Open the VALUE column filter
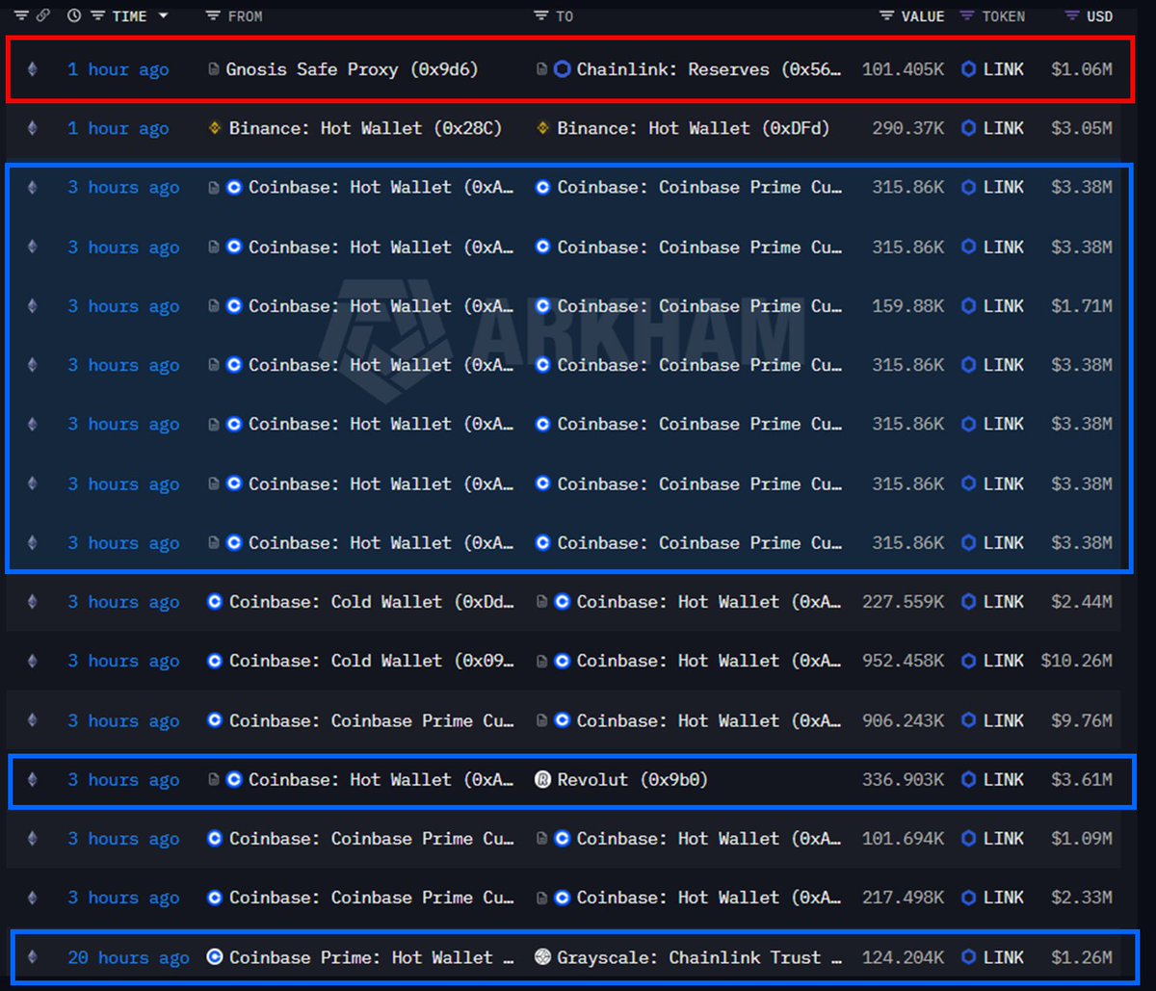This screenshot has width=1156, height=991. coord(887,15)
